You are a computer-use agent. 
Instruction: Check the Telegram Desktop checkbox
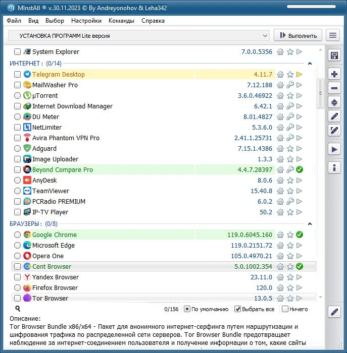click(17, 74)
